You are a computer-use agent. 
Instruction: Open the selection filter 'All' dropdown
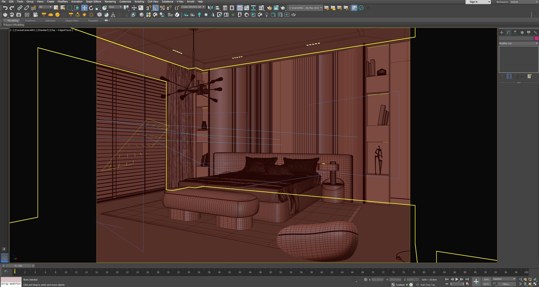tap(45, 7)
